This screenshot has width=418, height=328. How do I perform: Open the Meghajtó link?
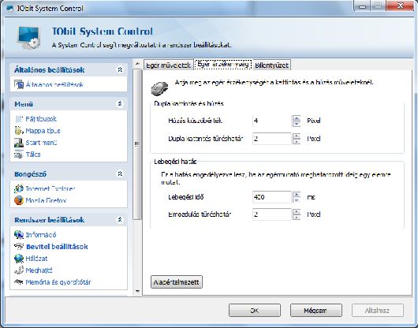coord(39,270)
